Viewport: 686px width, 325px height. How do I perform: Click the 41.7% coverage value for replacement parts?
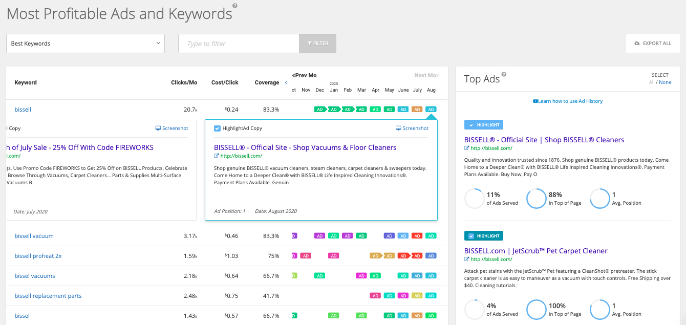271,296
